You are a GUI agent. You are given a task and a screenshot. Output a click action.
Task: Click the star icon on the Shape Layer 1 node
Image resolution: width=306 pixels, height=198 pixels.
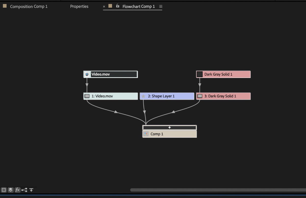[143, 96]
